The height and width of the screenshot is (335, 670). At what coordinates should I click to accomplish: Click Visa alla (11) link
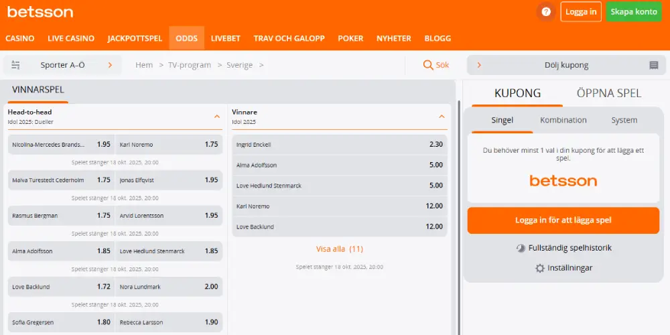tap(340, 249)
